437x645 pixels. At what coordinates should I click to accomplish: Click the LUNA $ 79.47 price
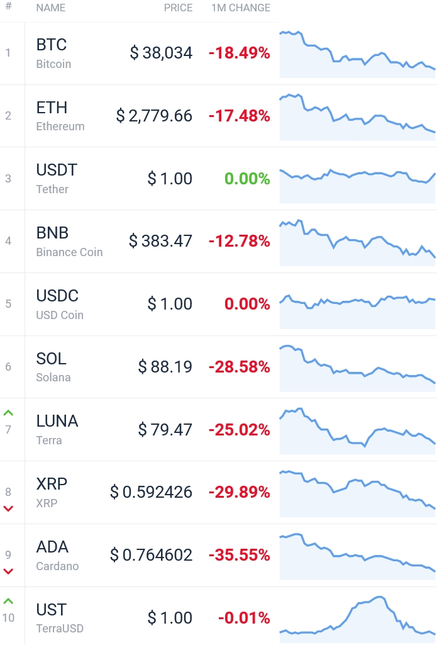165,429
